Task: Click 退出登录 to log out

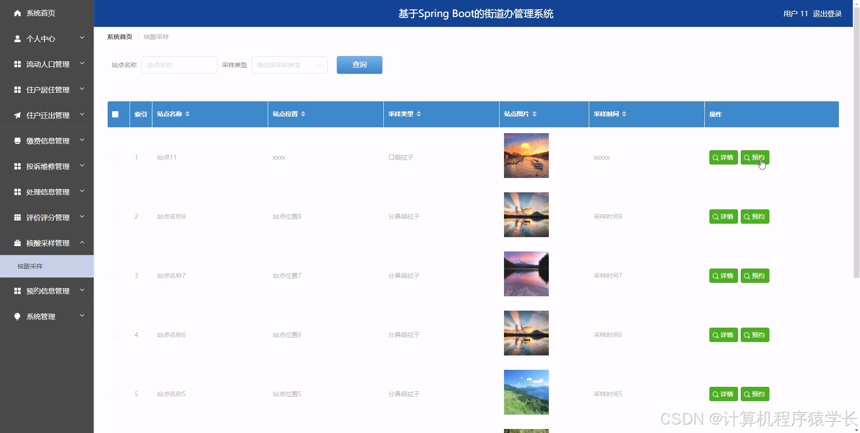Action: click(828, 13)
